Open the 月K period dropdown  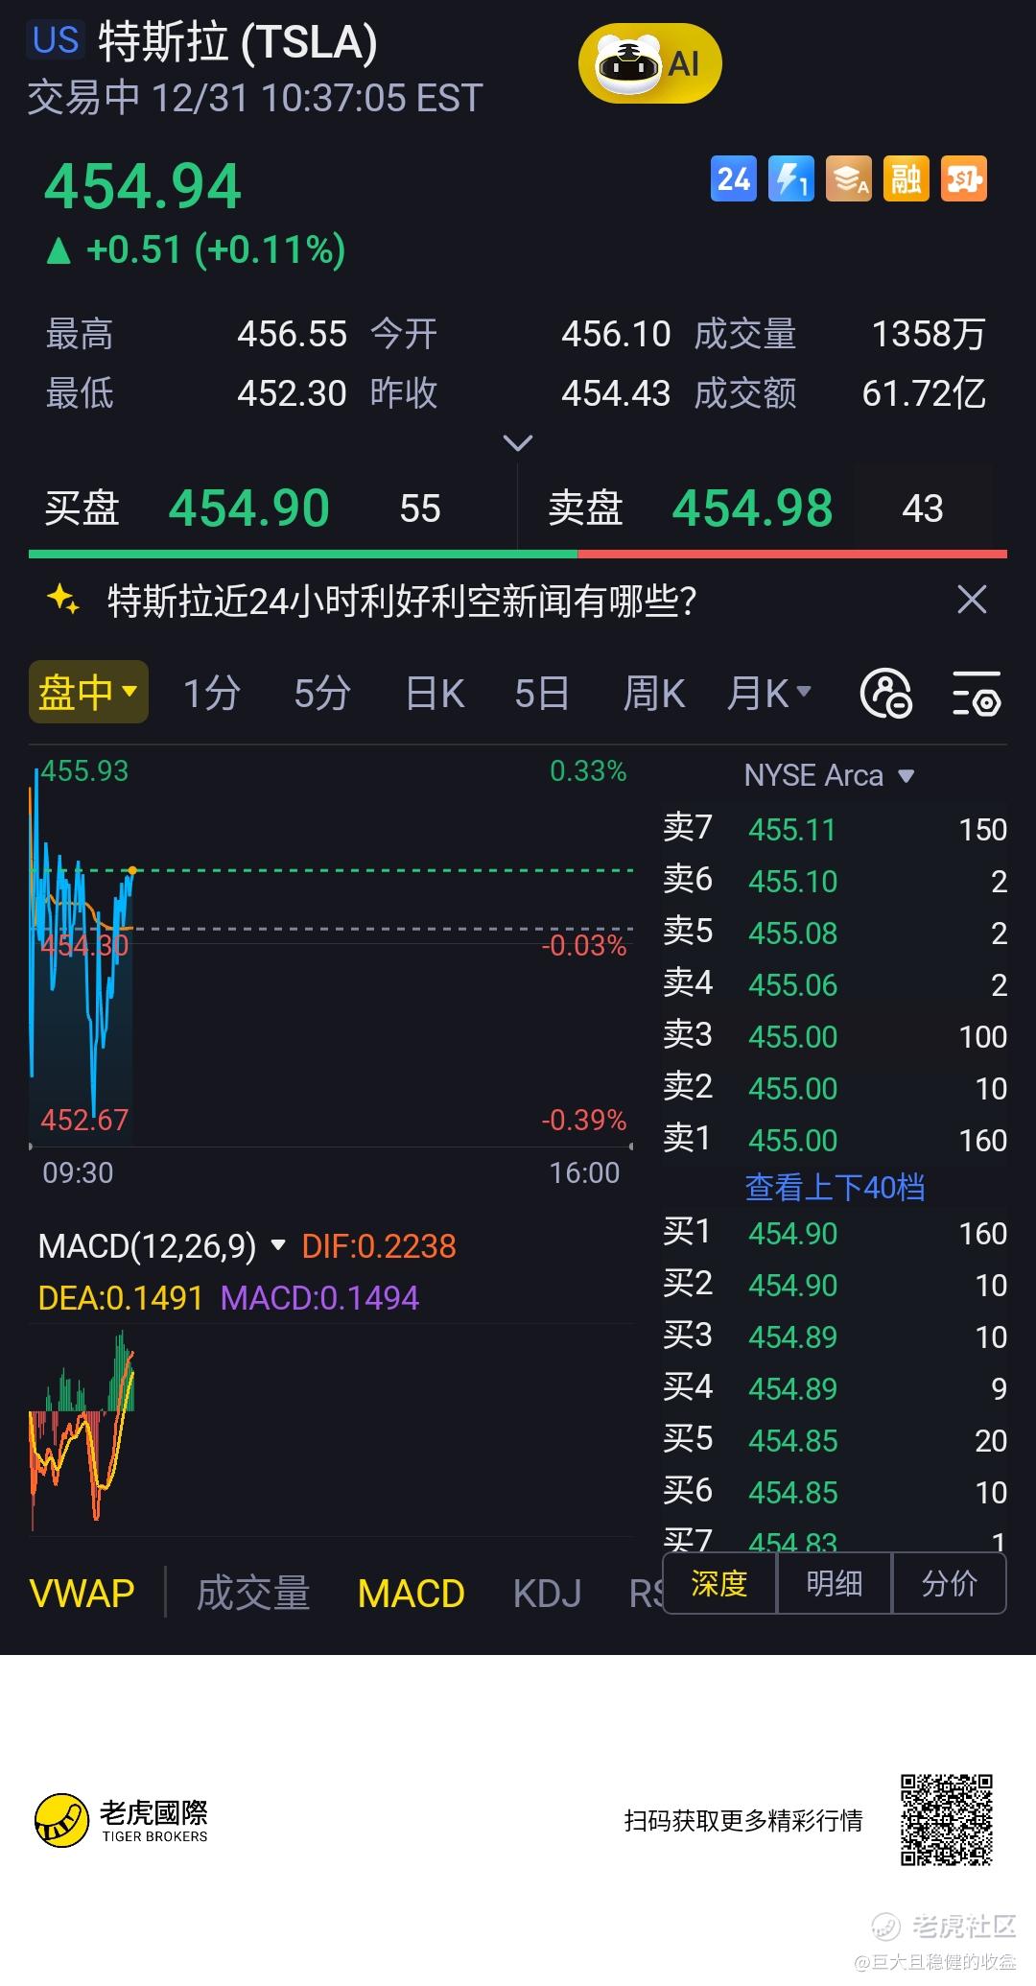click(769, 693)
